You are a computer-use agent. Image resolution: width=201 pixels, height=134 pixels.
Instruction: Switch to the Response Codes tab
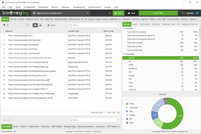pyautogui.click(x=32, y=19)
